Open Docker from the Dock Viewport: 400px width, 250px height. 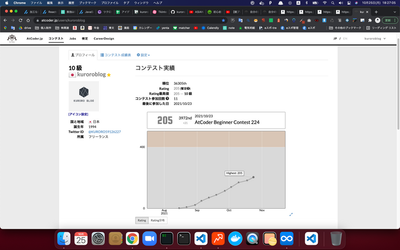click(235, 239)
